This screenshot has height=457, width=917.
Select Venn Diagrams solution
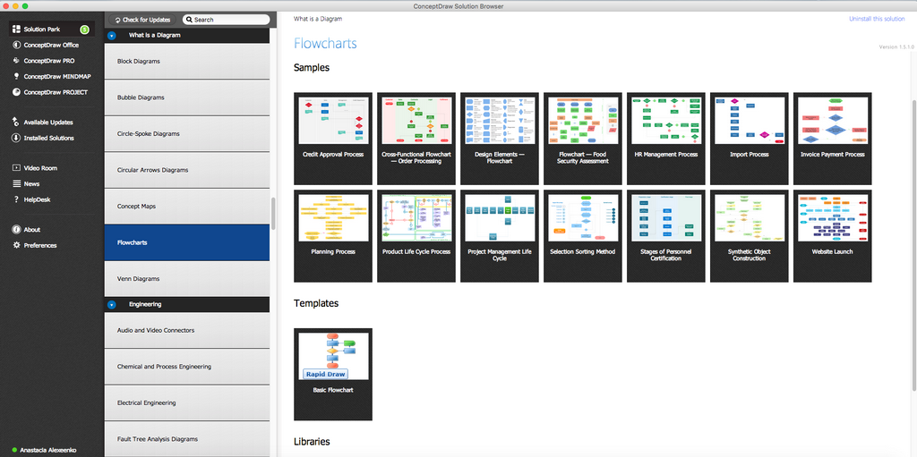187,279
